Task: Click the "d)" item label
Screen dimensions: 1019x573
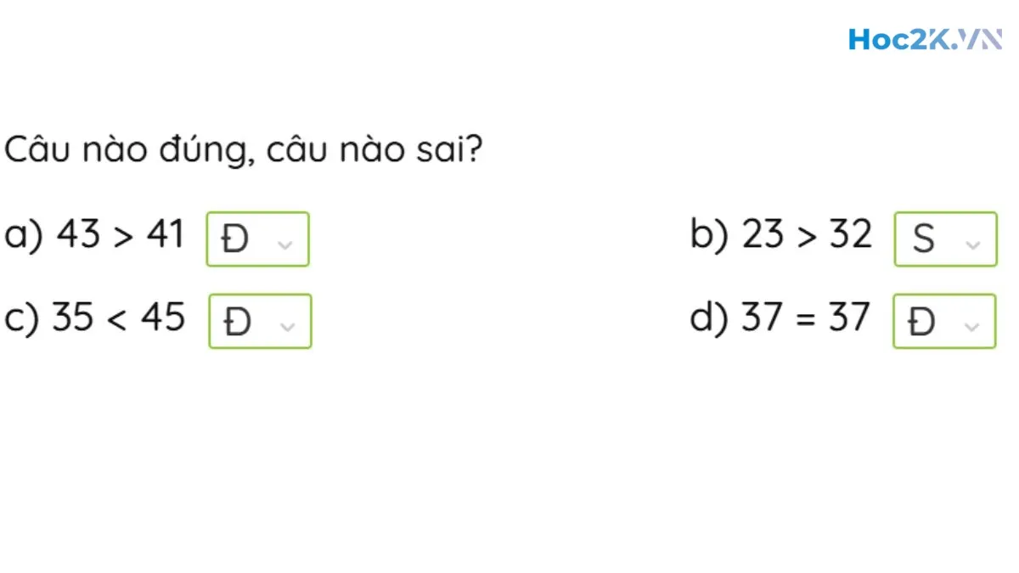Action: [709, 317]
